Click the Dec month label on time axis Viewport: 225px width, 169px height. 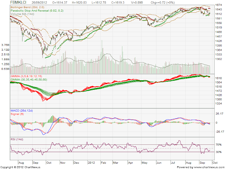click(76, 163)
